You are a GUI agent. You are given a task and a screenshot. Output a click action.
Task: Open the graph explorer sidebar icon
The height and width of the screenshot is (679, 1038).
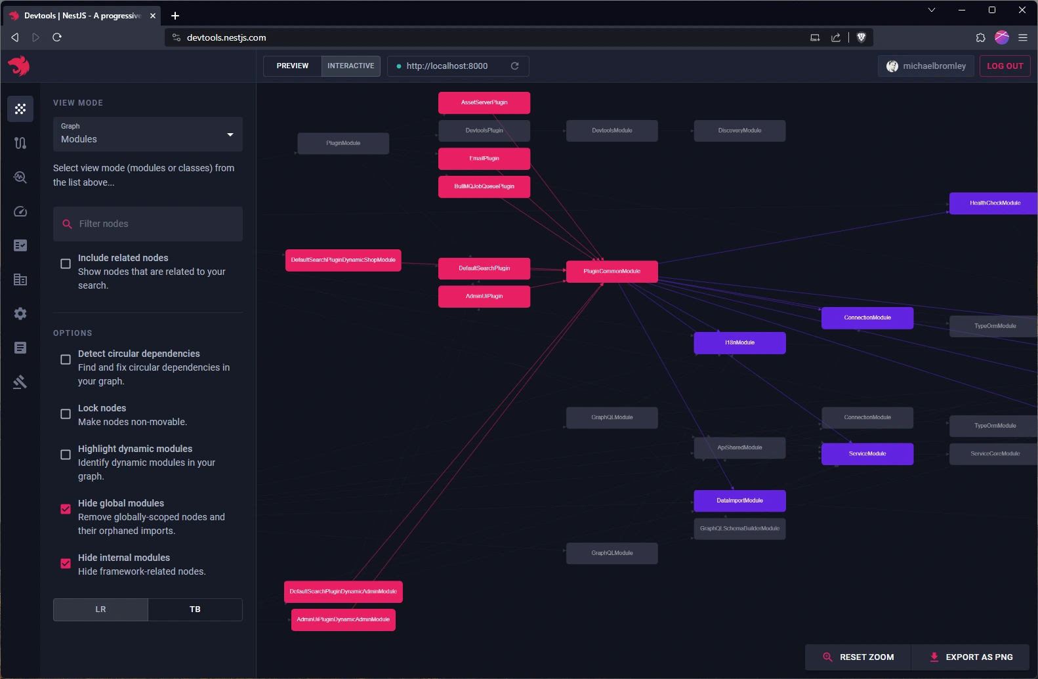coord(20,109)
